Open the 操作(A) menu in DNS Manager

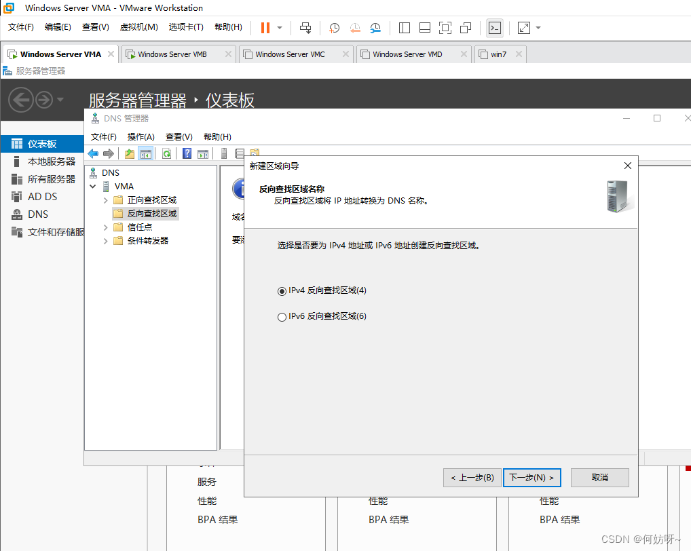click(141, 137)
